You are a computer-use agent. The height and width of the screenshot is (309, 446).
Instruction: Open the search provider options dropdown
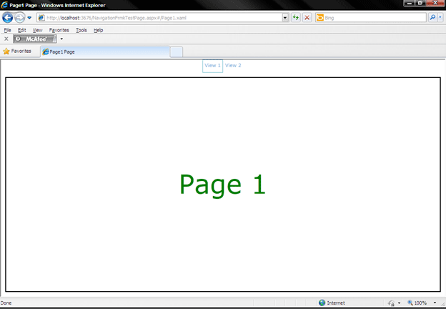click(440, 18)
